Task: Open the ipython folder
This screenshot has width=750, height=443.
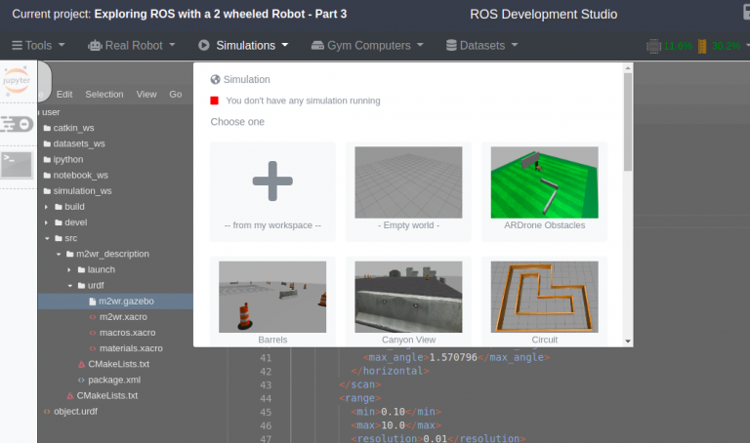Action: click(x=68, y=159)
